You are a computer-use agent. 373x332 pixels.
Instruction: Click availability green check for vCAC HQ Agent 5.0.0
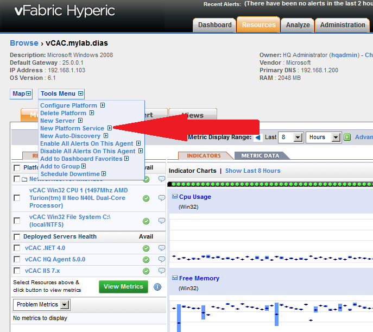tap(146, 260)
